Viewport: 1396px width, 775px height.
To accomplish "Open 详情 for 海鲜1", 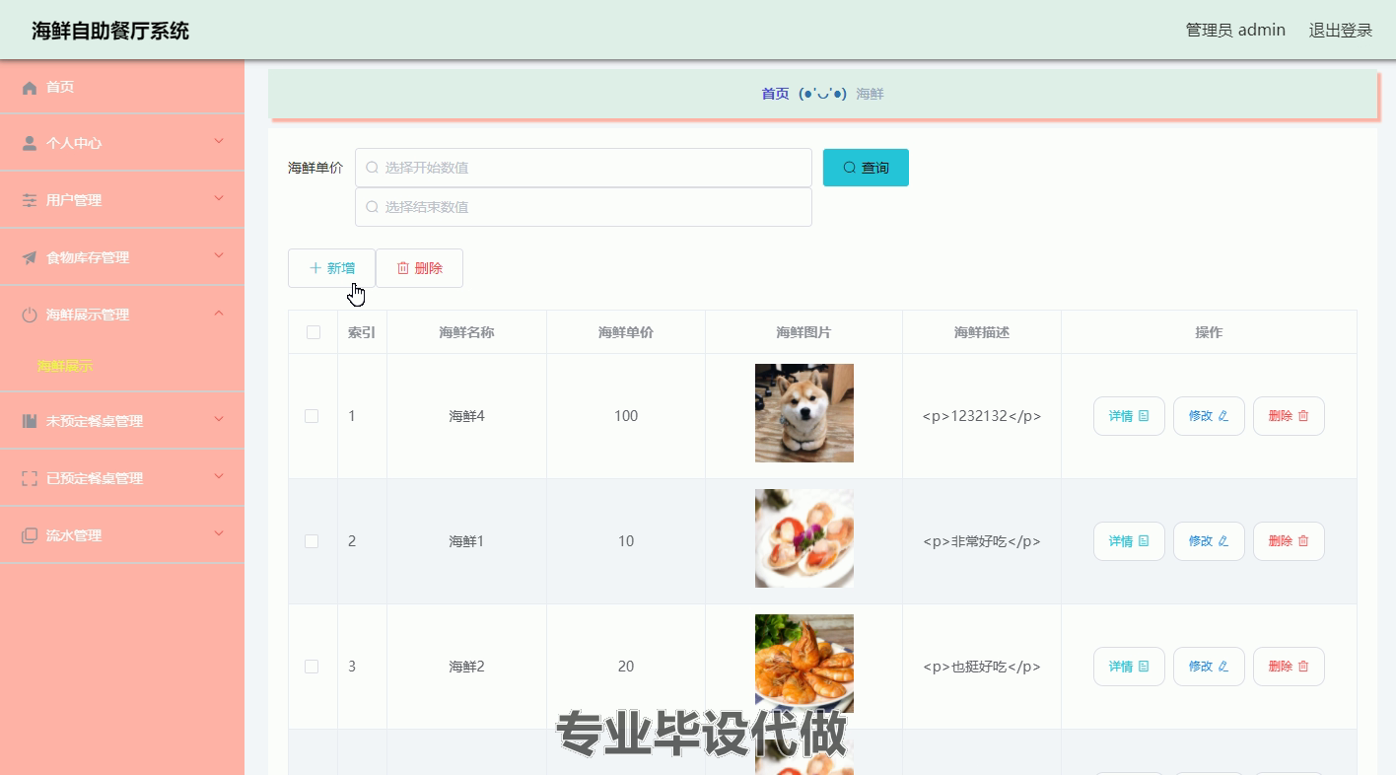I will (1129, 541).
